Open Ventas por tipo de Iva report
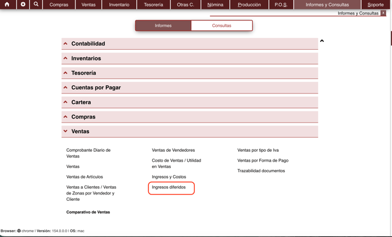392x237 pixels. 258,150
